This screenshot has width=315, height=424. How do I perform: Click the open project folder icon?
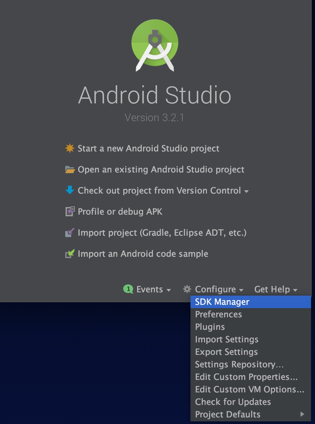tap(70, 169)
